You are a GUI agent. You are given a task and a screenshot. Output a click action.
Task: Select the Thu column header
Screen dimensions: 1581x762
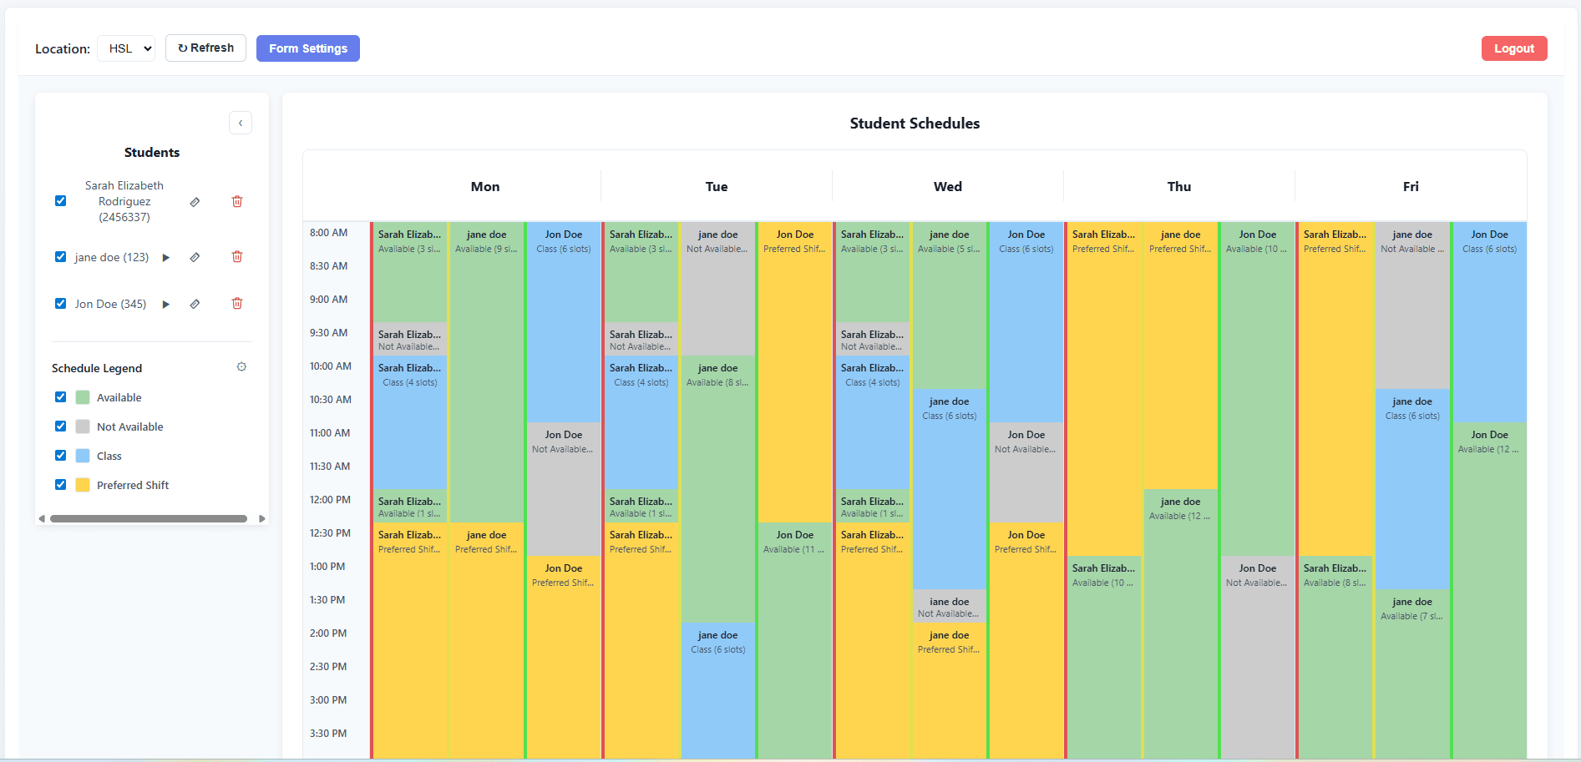pyautogui.click(x=1179, y=187)
